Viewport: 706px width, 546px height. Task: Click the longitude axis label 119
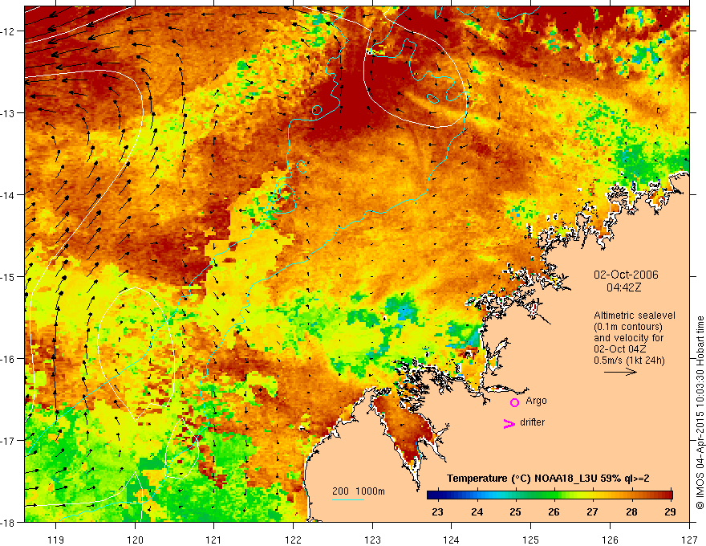56,540
